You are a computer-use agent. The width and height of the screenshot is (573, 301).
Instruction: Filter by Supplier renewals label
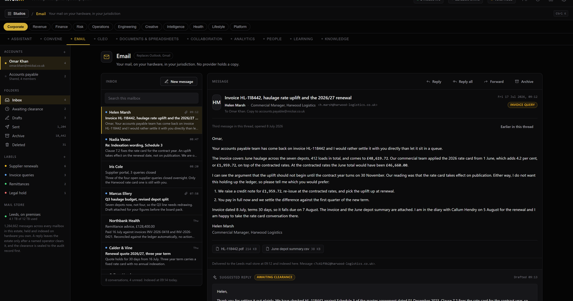35,166
